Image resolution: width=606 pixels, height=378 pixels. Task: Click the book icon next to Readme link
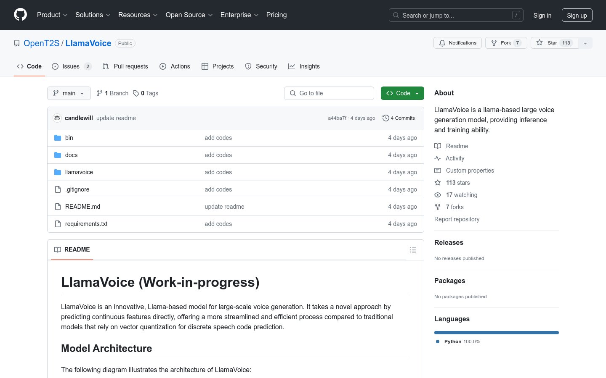coord(438,146)
